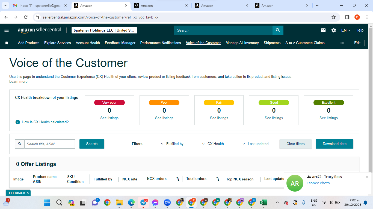Open the Chrome tab search dropdown

[5, 5]
